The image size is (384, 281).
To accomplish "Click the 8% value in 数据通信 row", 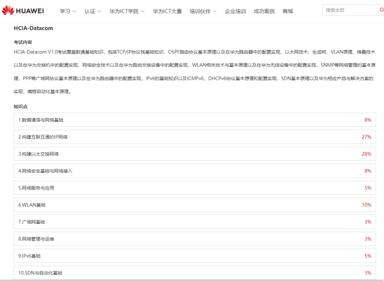I will (x=368, y=120).
